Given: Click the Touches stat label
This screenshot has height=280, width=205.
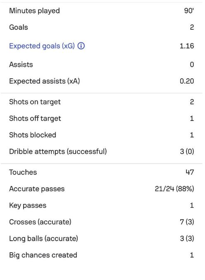Looking at the screenshot, I should (23, 172).
